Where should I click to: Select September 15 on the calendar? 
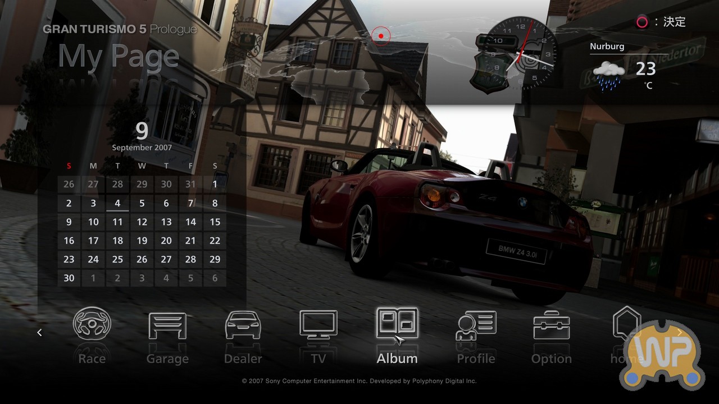[215, 222]
